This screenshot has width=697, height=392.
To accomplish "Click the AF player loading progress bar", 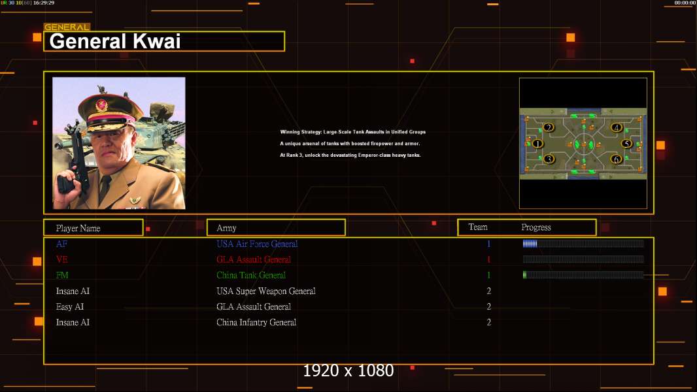I will tap(583, 243).
